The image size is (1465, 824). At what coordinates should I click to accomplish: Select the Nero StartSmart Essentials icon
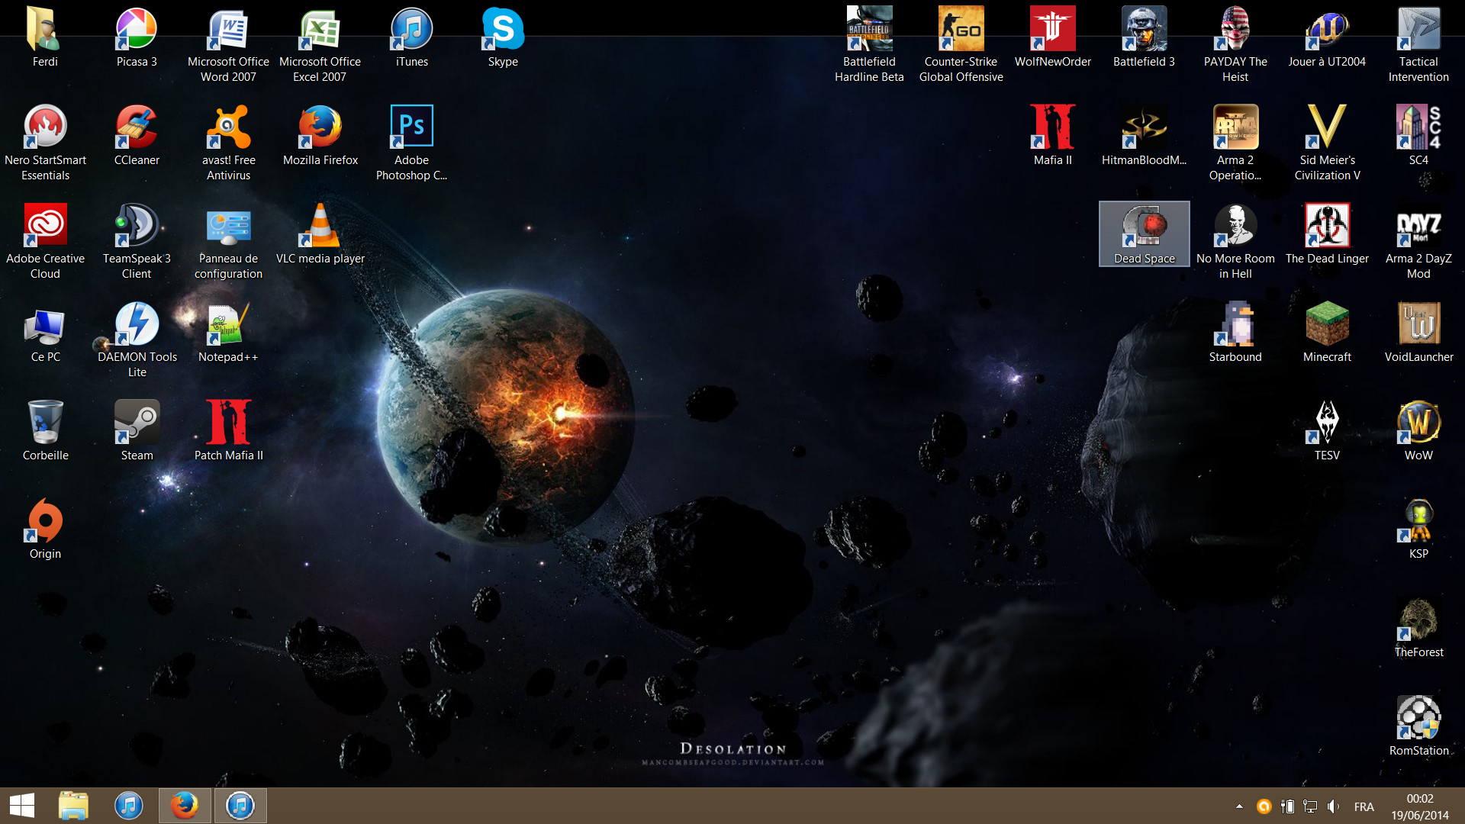click(45, 143)
